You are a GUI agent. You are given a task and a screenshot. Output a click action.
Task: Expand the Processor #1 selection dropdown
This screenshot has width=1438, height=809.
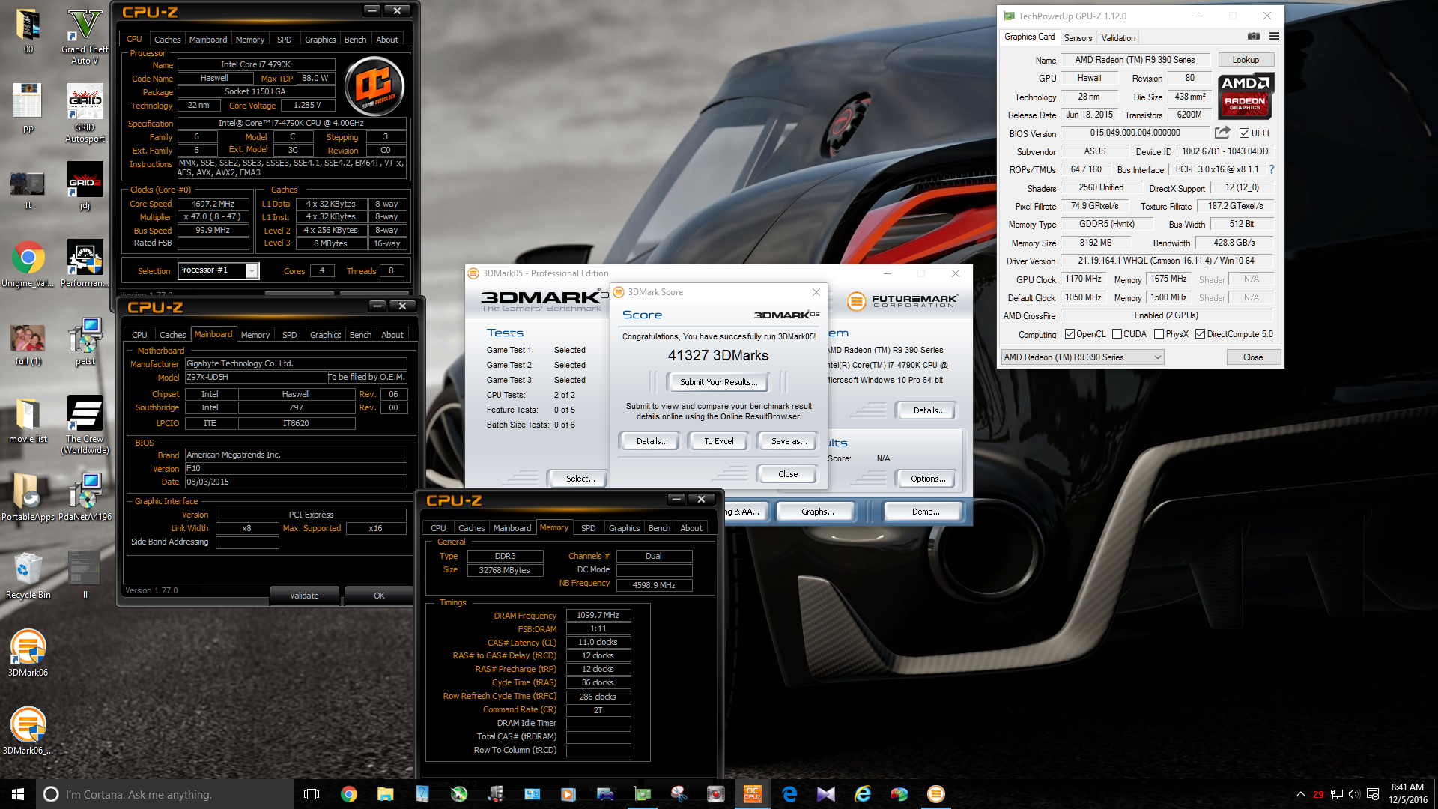coord(252,270)
